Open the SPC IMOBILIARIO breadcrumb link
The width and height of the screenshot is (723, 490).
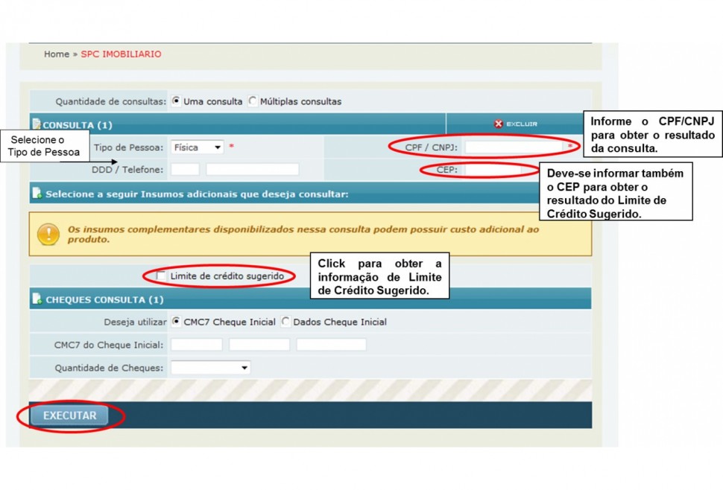pos(121,54)
